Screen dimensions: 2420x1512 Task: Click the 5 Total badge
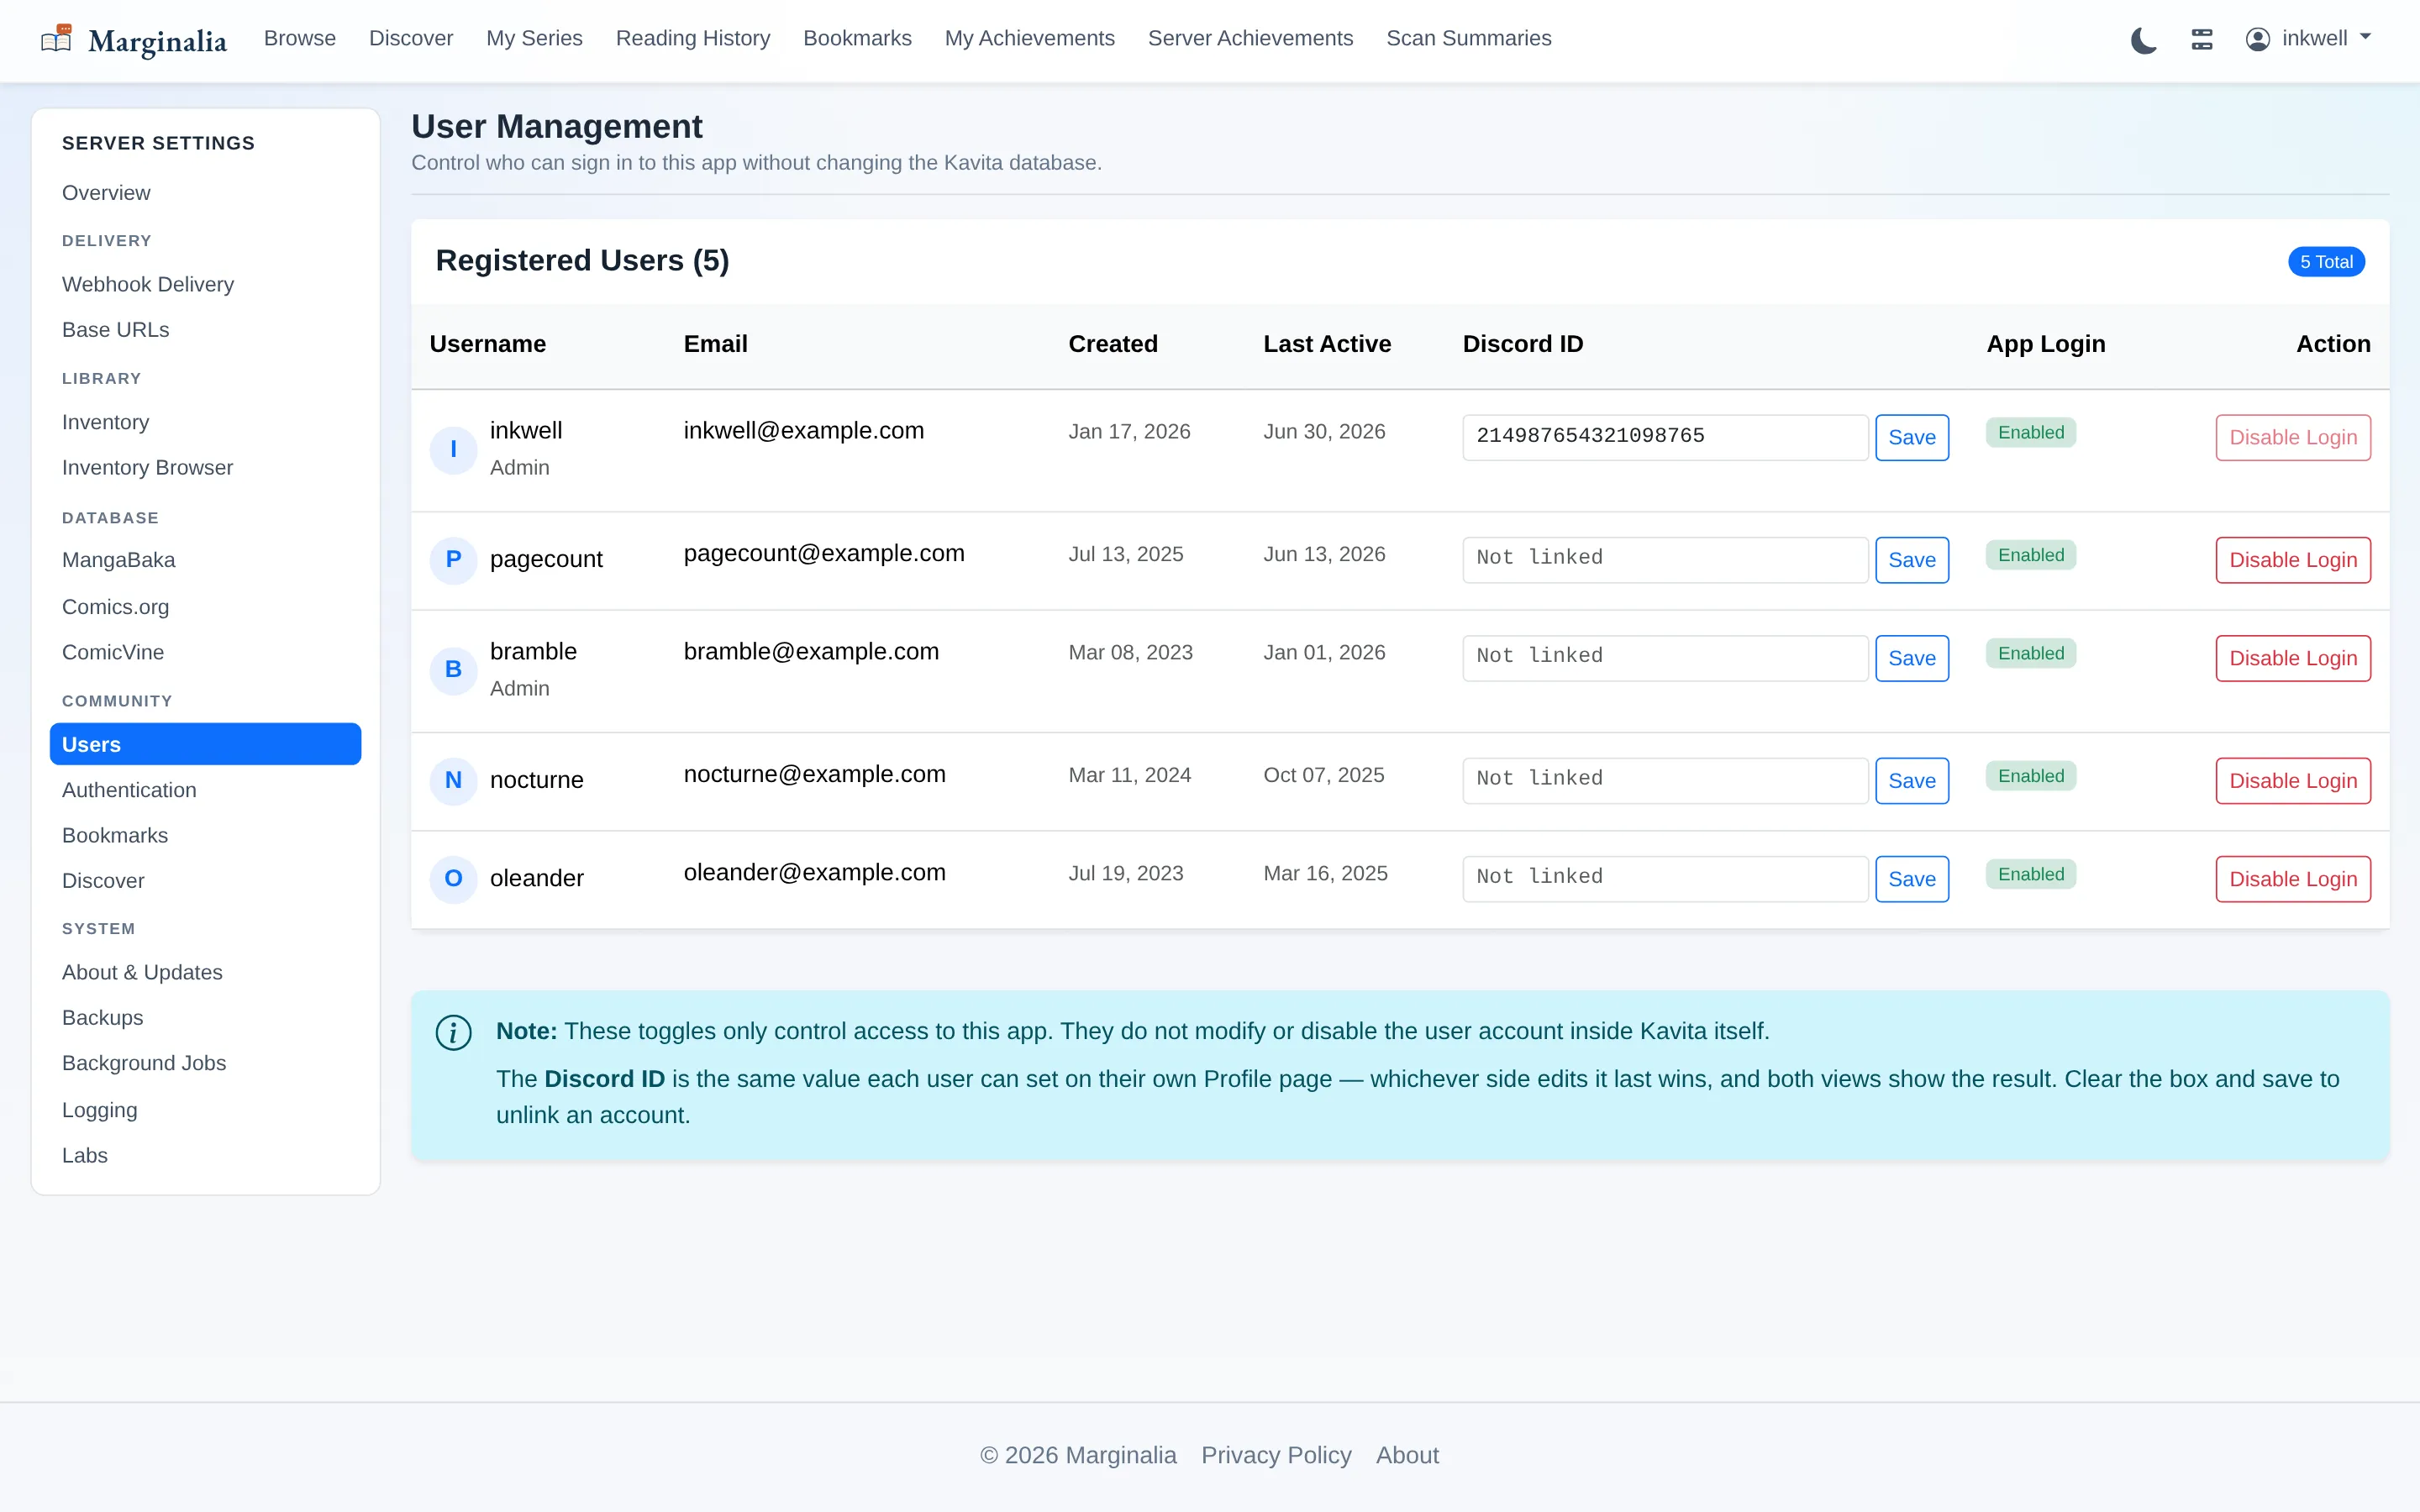click(2325, 262)
